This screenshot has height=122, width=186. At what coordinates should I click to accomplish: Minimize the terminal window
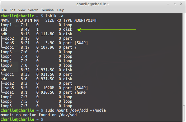(x=168, y=4)
